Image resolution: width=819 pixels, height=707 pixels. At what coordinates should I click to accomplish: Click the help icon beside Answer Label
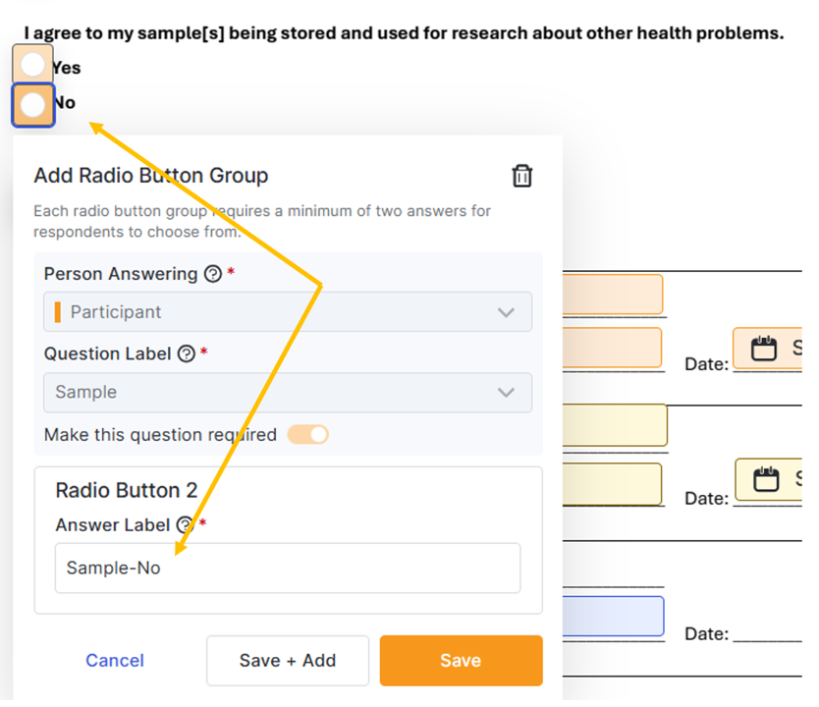[x=185, y=525]
